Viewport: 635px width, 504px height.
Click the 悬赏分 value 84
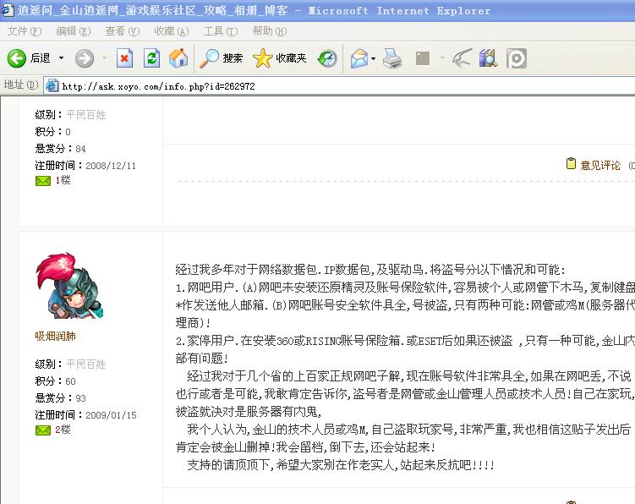pos(80,149)
